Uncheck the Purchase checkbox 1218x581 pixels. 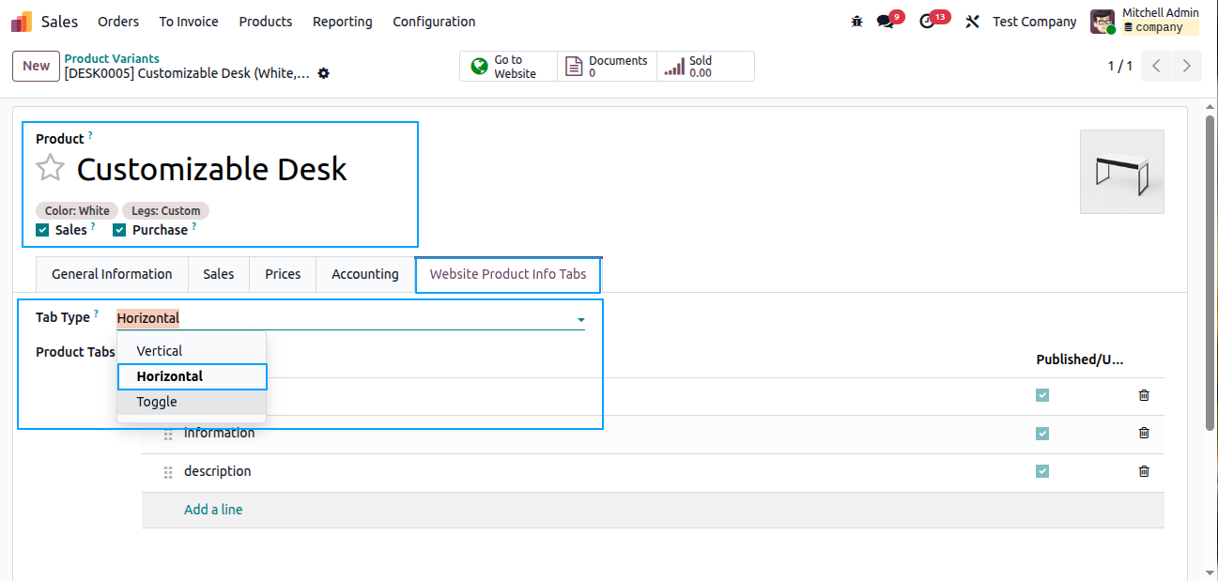(119, 230)
